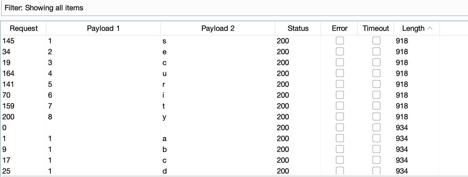Check Timeout box in request 164 row
The width and height of the screenshot is (468, 177).
(376, 73)
